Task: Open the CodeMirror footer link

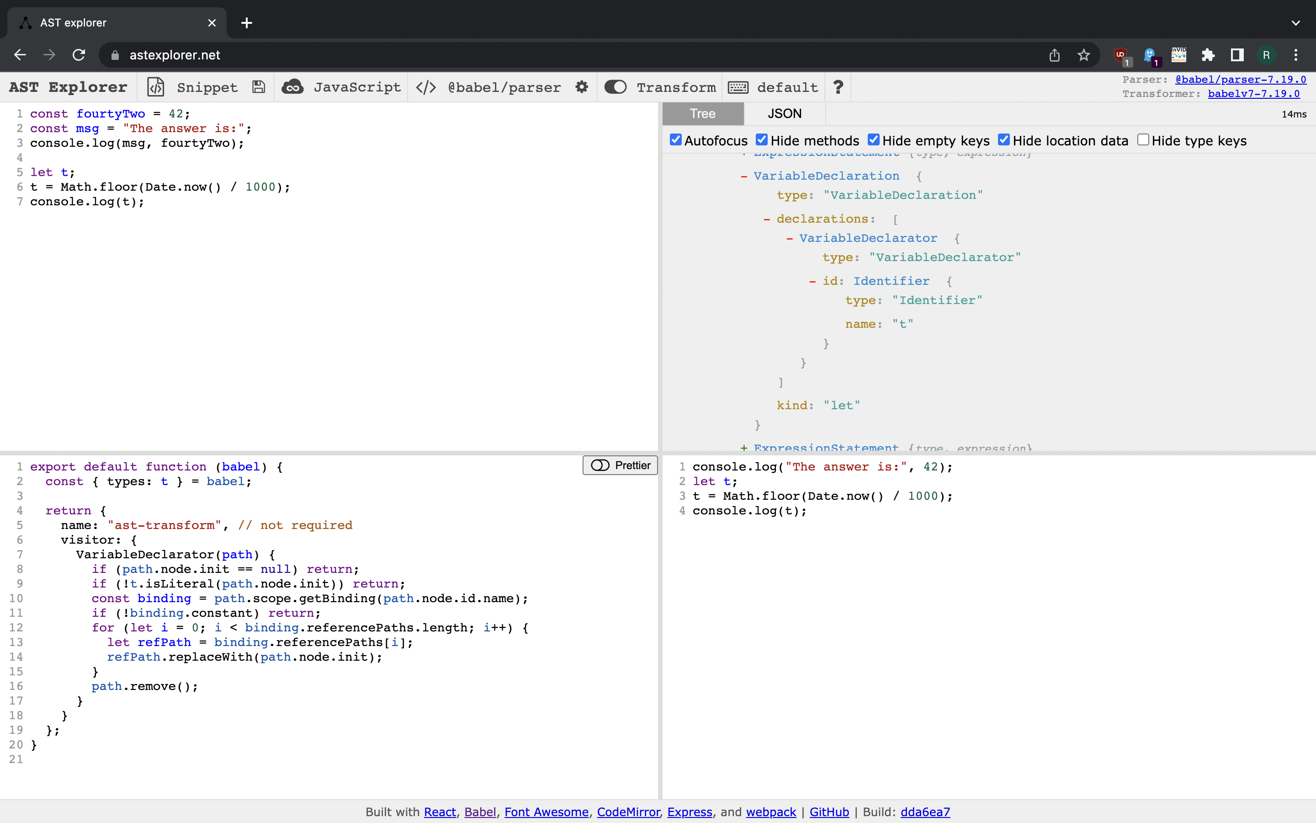Action: (x=628, y=812)
